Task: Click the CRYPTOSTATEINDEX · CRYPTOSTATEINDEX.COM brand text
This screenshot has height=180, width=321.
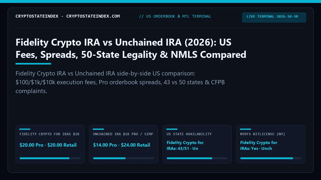Action: point(68,16)
